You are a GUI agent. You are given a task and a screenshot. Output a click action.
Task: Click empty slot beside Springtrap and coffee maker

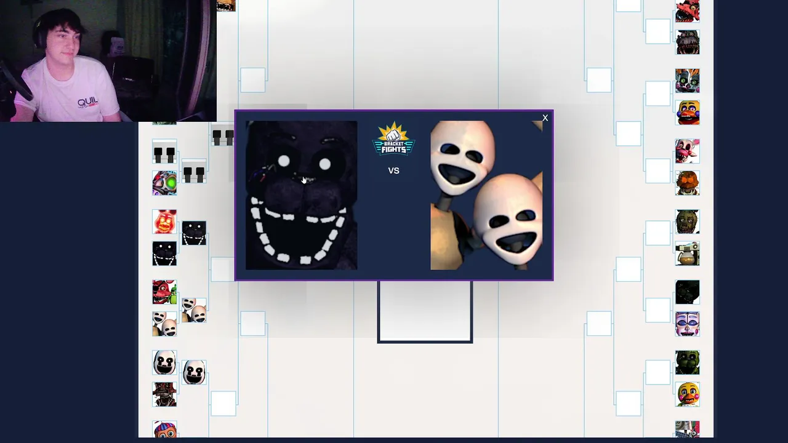[657, 234]
